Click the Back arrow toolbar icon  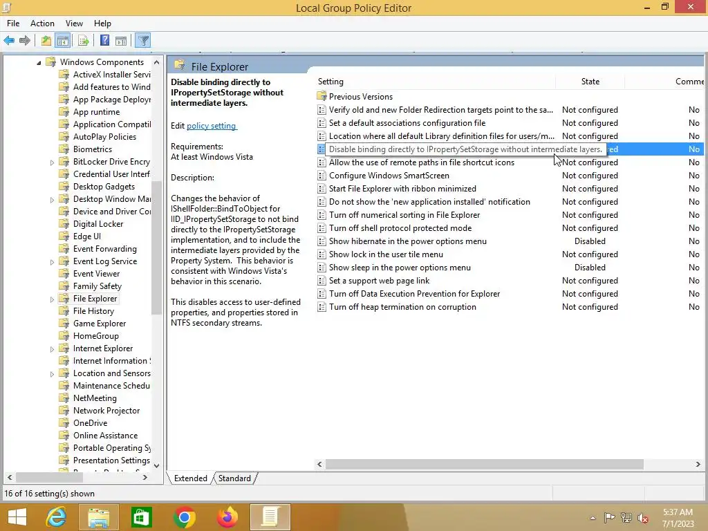[9, 41]
